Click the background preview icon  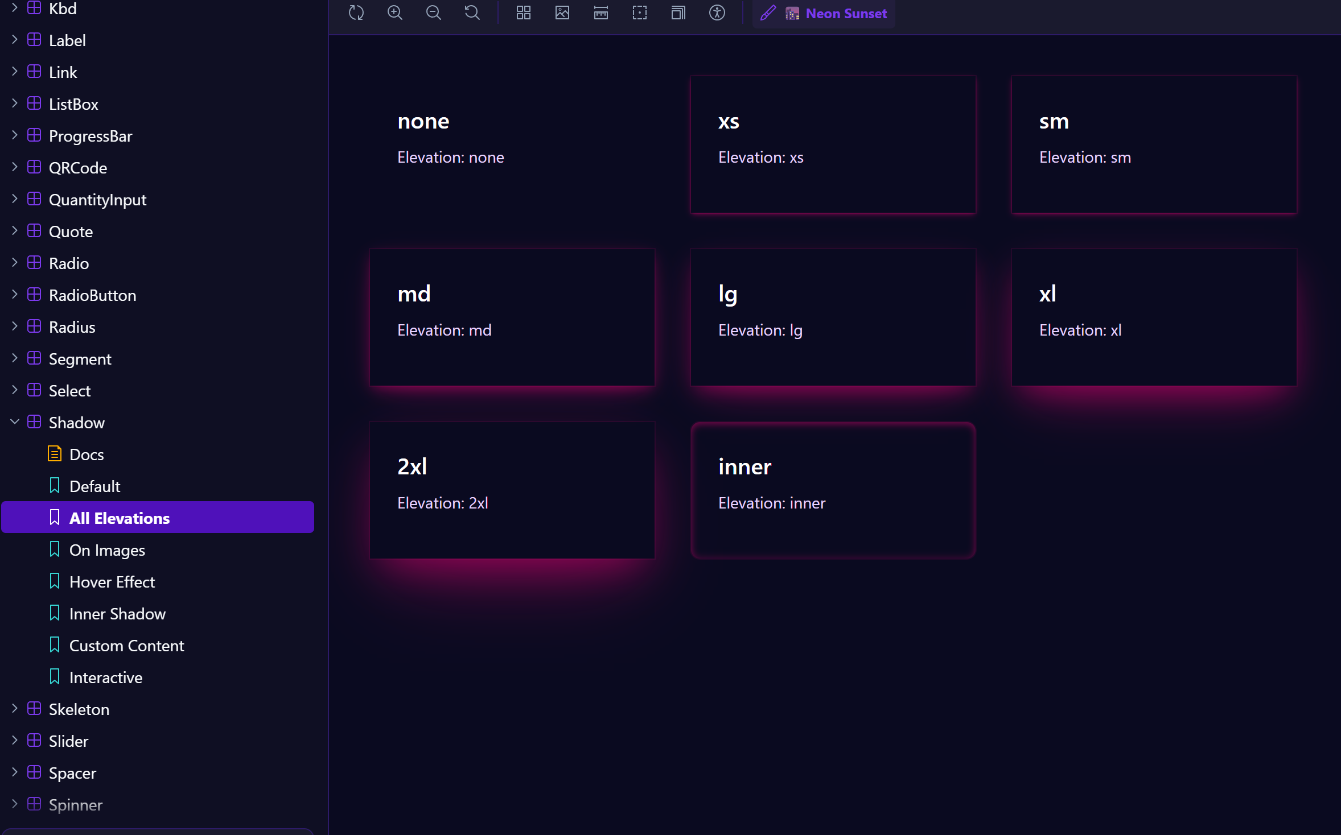[562, 13]
